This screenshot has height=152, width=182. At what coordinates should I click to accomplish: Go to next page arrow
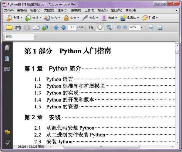tap(63, 28)
